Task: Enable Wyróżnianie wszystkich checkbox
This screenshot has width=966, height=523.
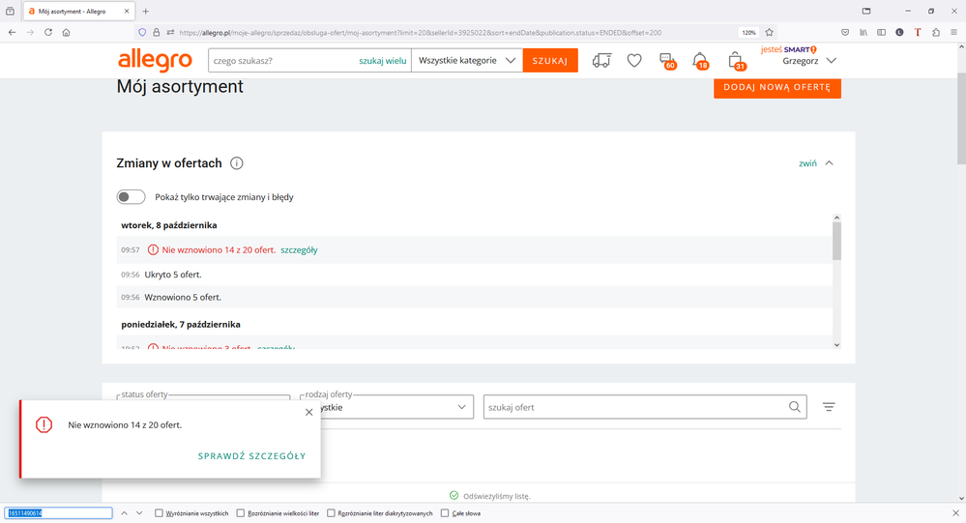Action: pyautogui.click(x=160, y=513)
